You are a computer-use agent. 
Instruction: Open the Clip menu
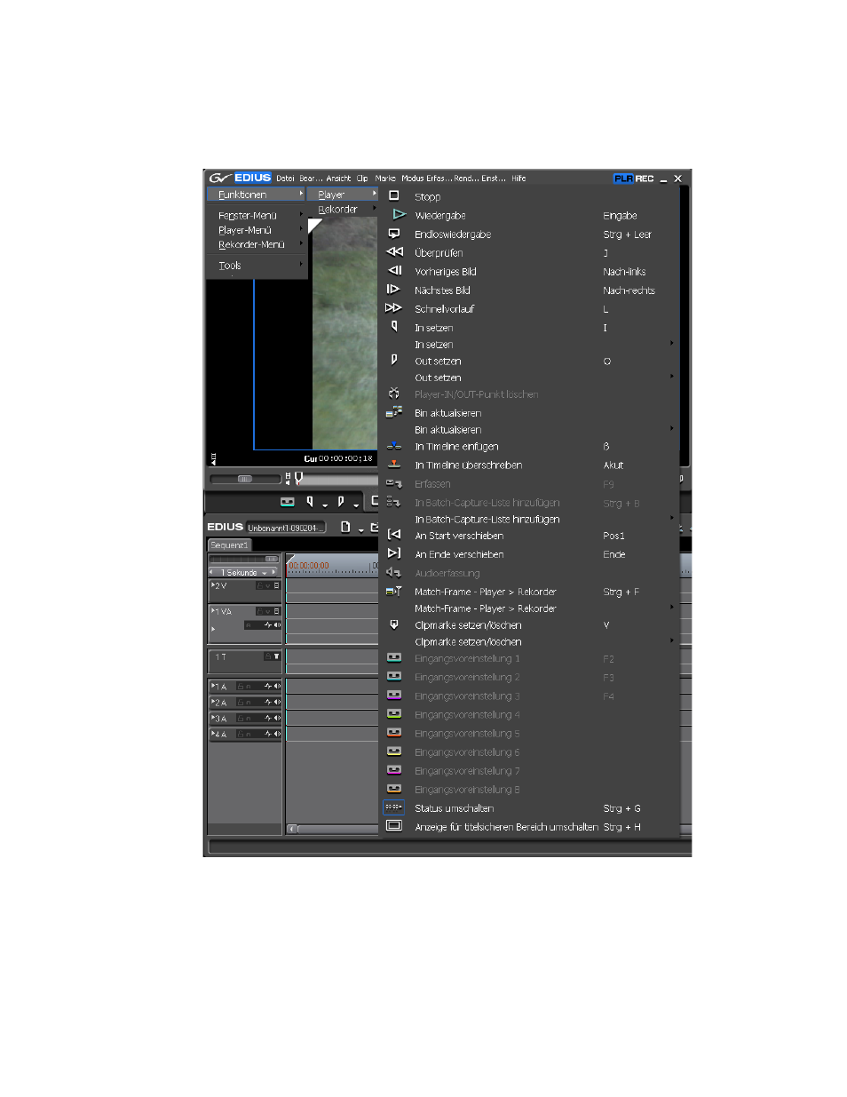click(x=362, y=179)
